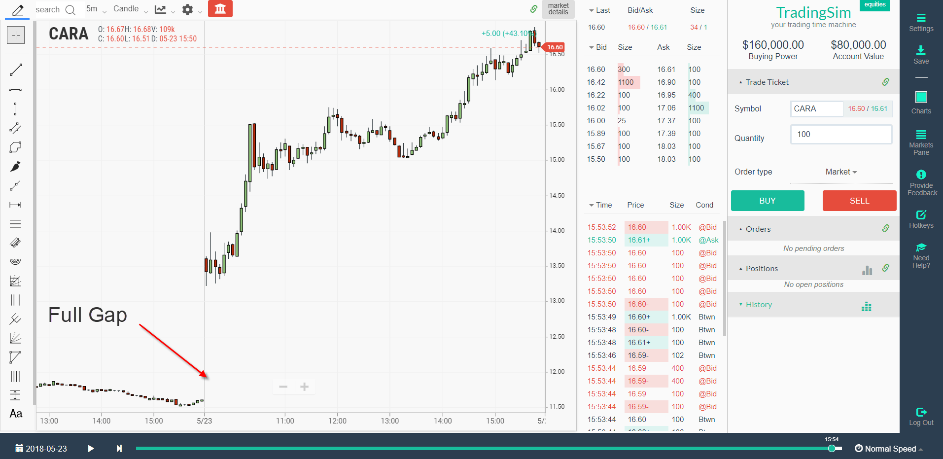Click the SELL button

[x=859, y=201]
